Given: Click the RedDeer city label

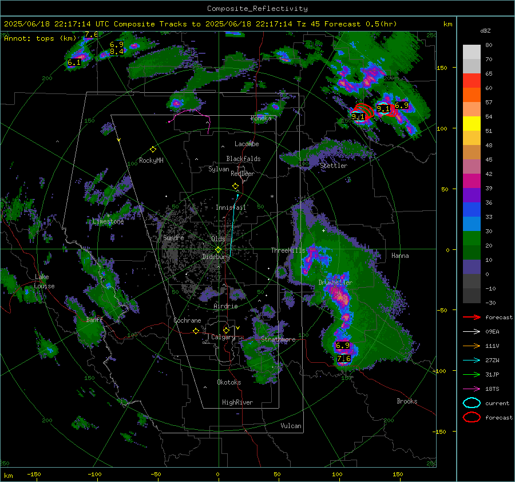Looking at the screenshot, I should point(243,174).
